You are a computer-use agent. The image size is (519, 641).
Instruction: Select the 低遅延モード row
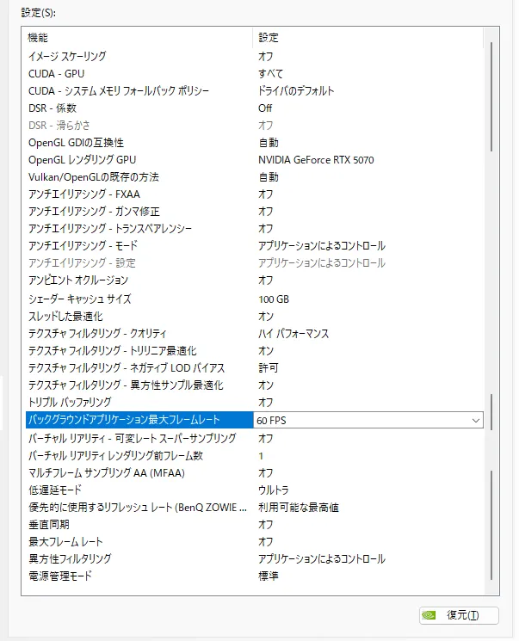(255, 490)
